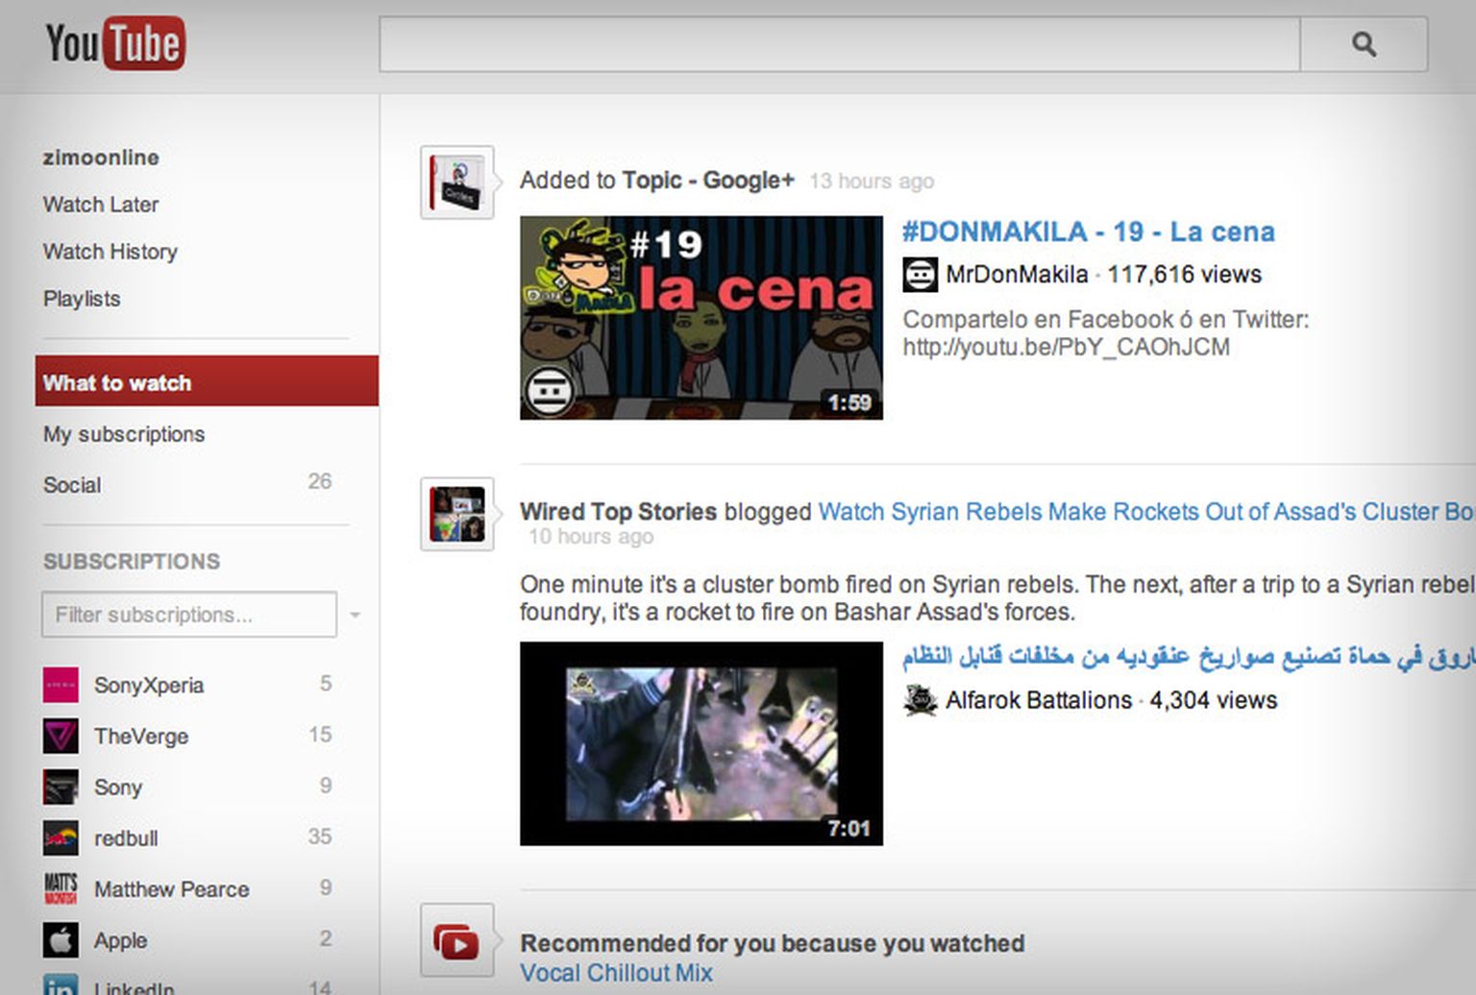Open the MrDonMakila channel name
The height and width of the screenshot is (995, 1476).
coord(1017,275)
